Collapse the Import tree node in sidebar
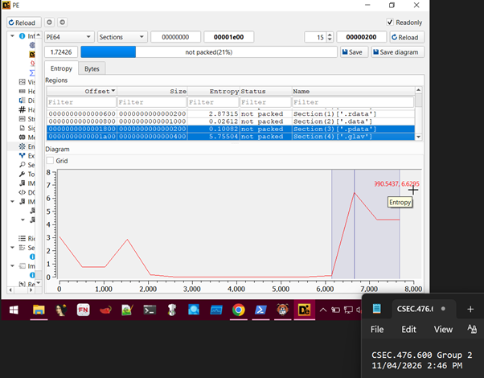Screen dimensions: 484x378 pos(12,265)
